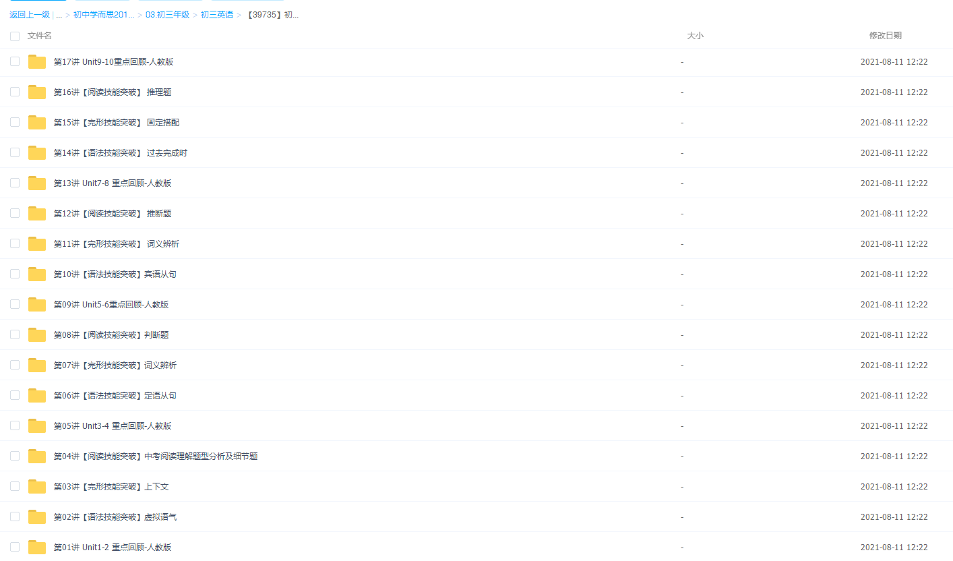Screen dimensions: 953x561
Task: Sort by 文件名 column header
Action: (x=40, y=36)
